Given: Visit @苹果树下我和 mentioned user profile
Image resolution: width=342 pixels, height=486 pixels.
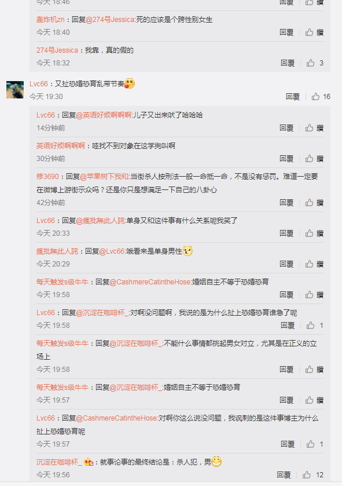Looking at the screenshot, I should [104, 177].
